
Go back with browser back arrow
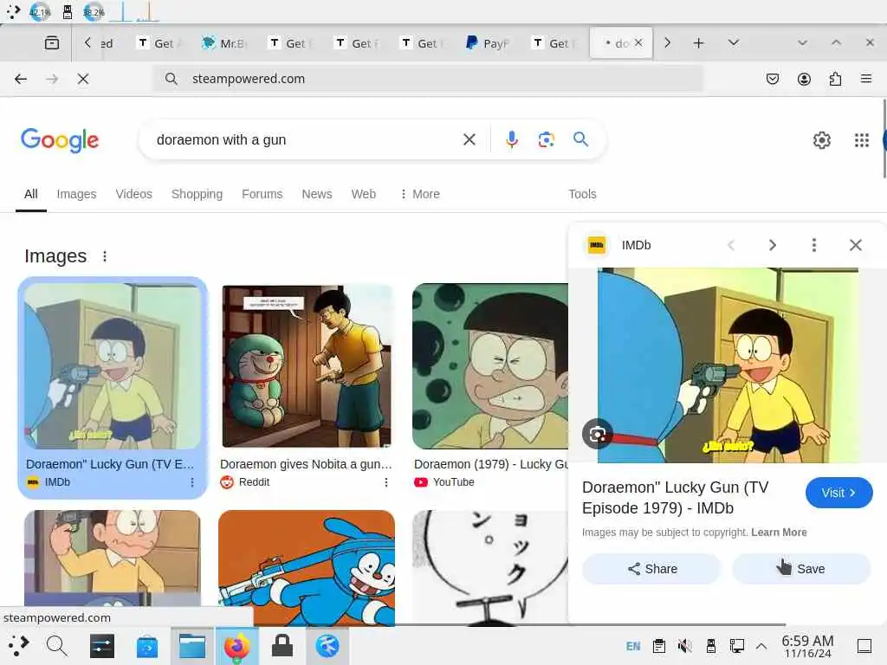point(21,79)
